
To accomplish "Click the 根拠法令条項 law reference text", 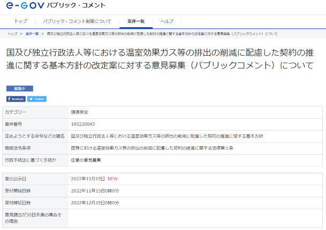I will (x=151, y=148).
